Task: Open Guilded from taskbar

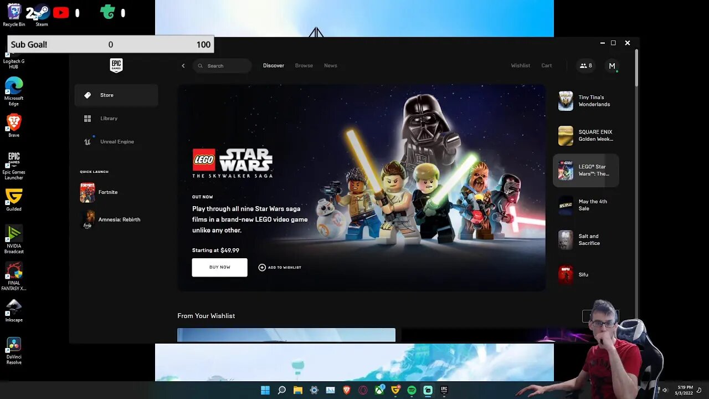Action: [395, 390]
